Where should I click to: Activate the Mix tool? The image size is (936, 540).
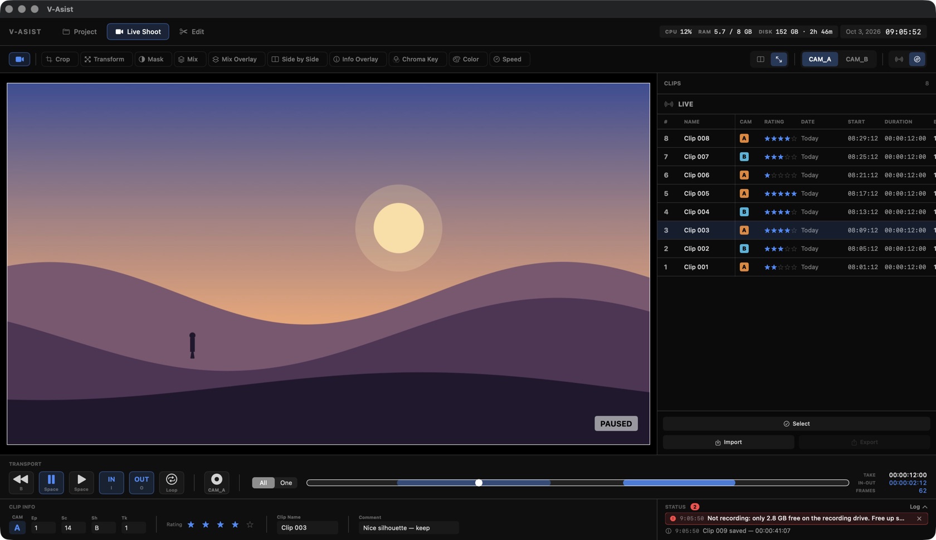(x=189, y=59)
